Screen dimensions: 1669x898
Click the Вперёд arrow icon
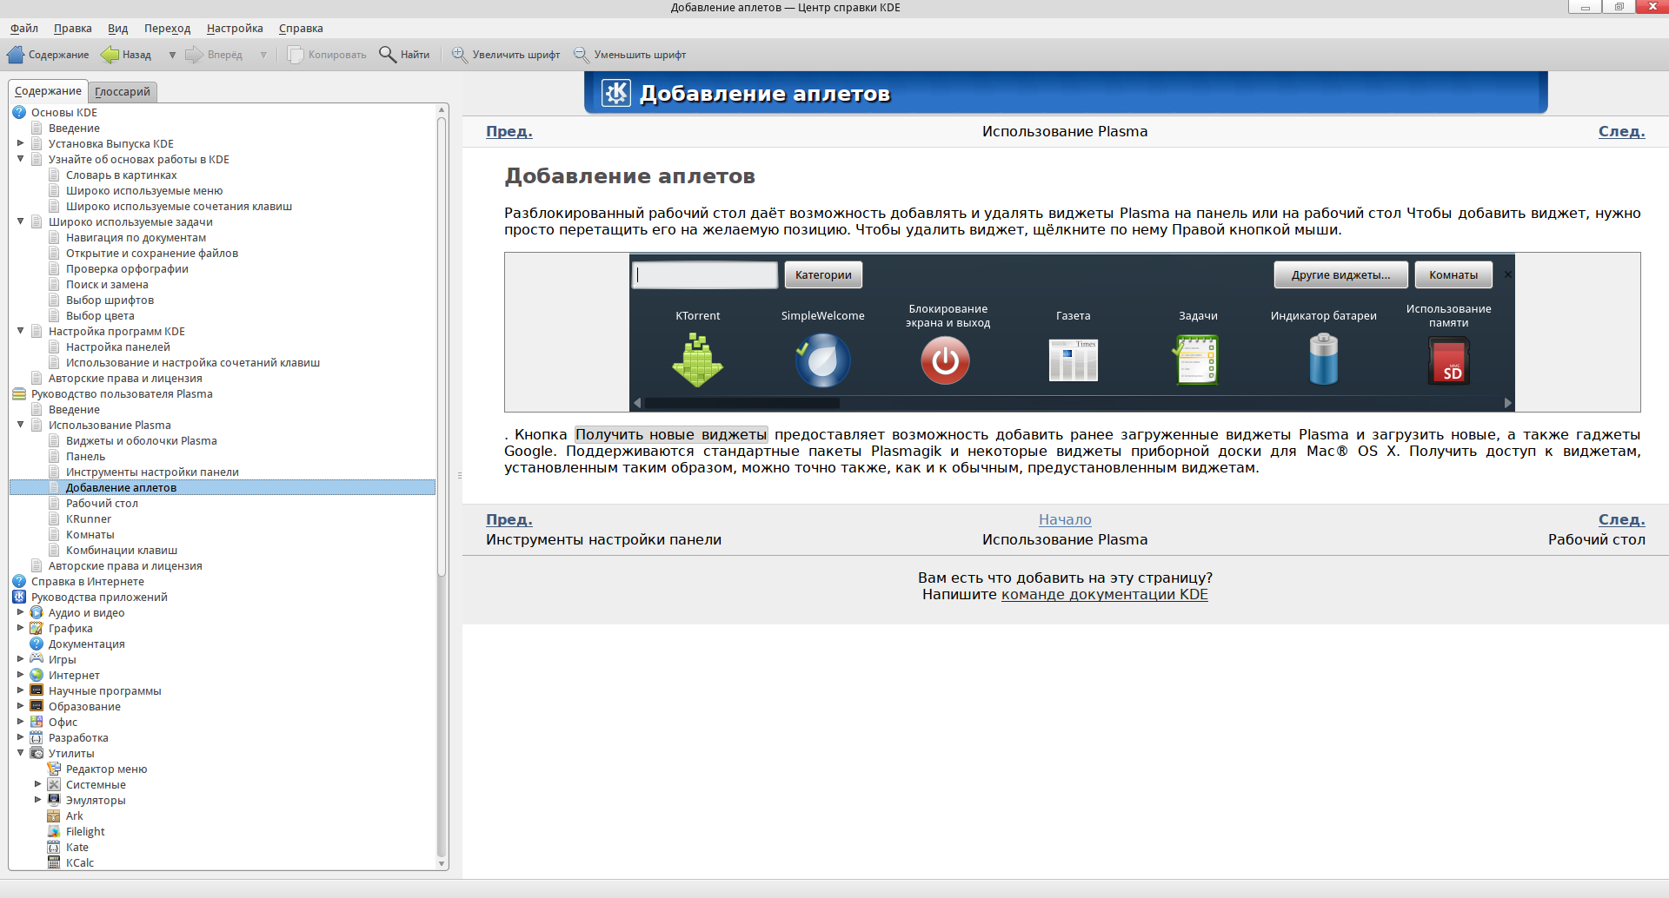195,55
